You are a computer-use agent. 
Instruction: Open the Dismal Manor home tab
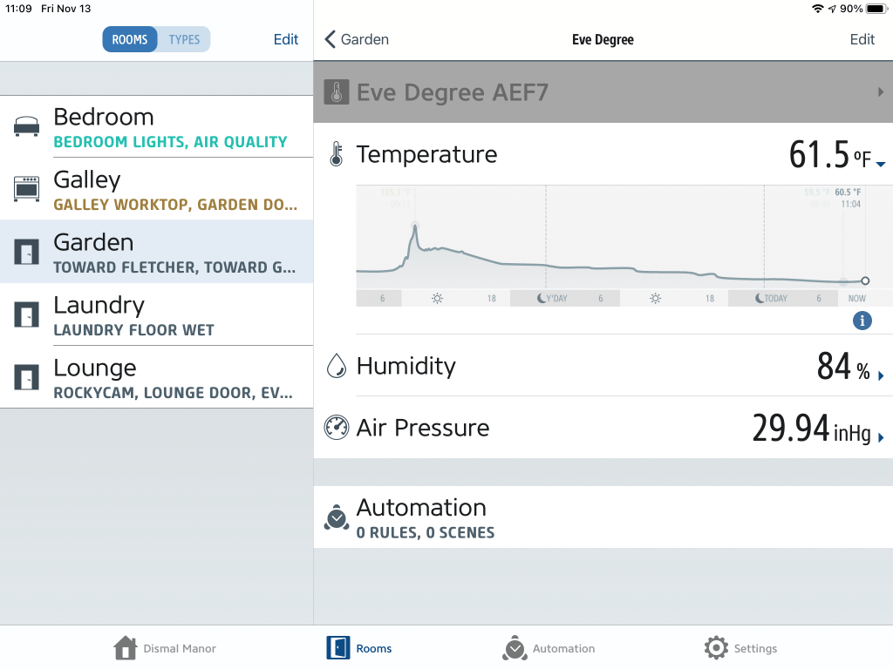coord(165,648)
